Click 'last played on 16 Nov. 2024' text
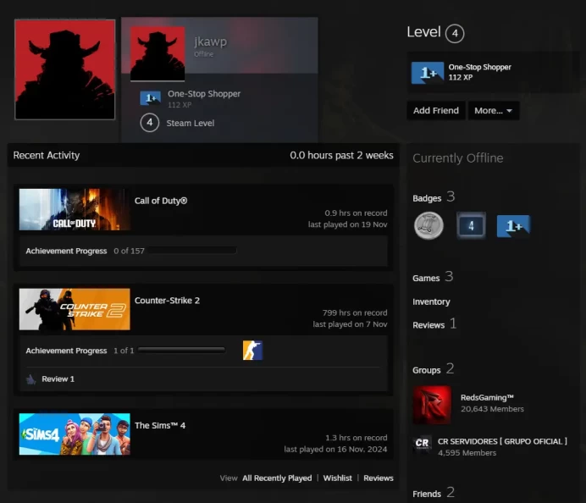Image resolution: width=586 pixels, height=503 pixels. coord(335,449)
